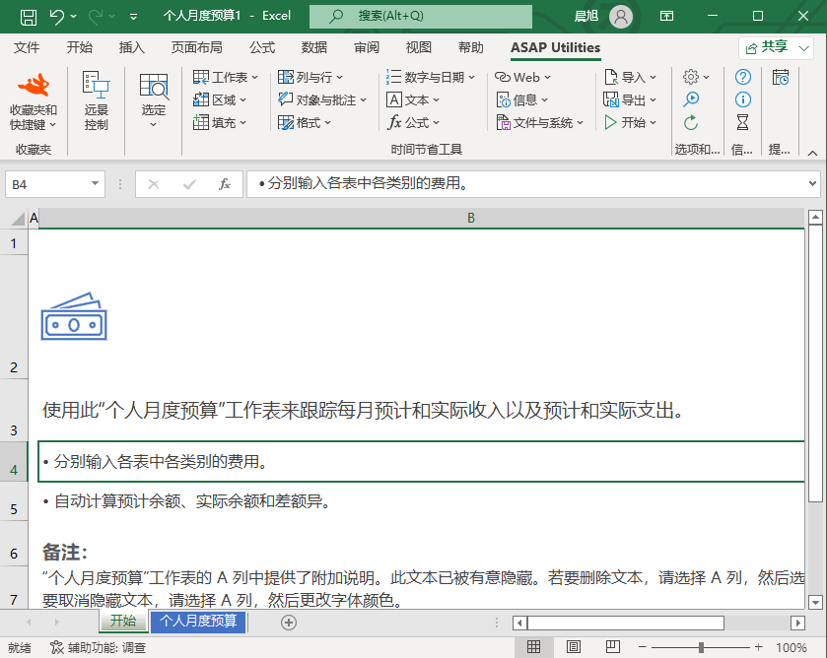Click the horizontal scrollbar right arrow
This screenshot has height=658, width=827.
797,624
